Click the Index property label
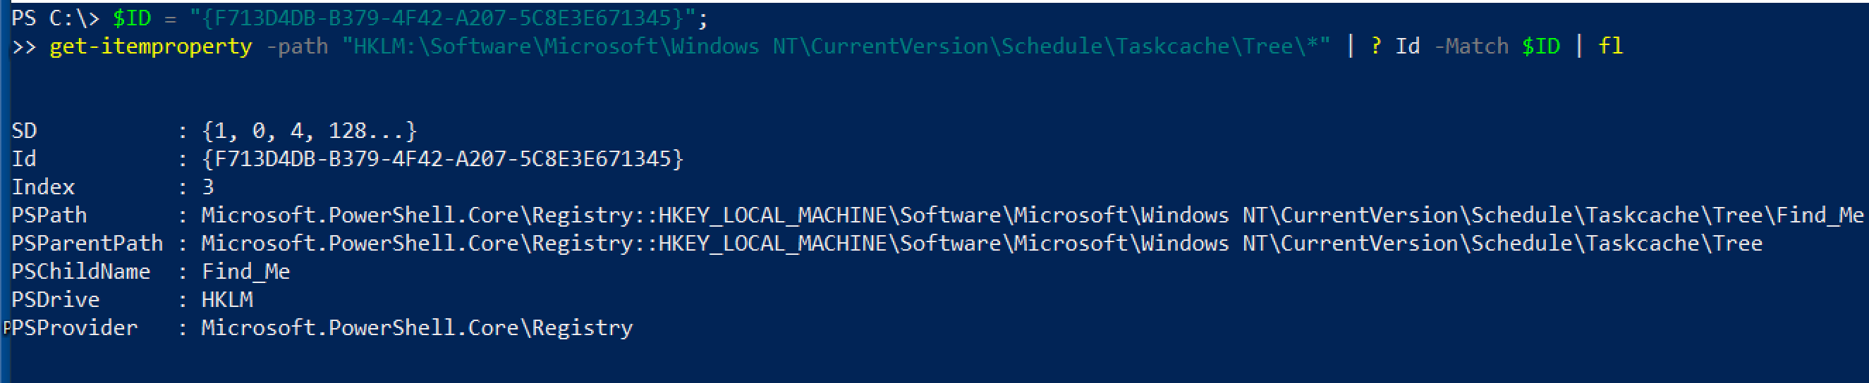The width and height of the screenshot is (1869, 383). tap(43, 187)
